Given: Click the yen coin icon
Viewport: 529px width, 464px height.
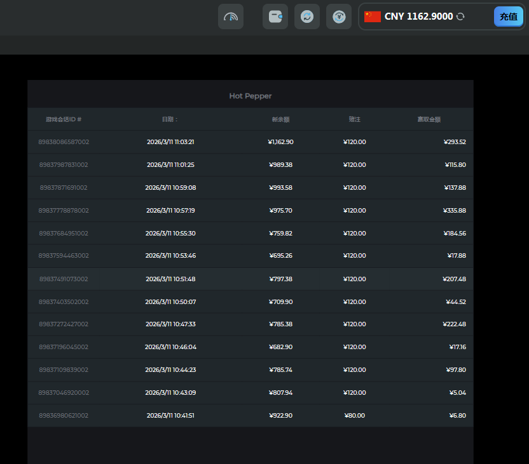Looking at the screenshot, I should click(339, 17).
